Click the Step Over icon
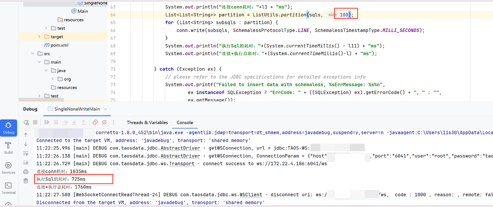 click(x=65, y=122)
